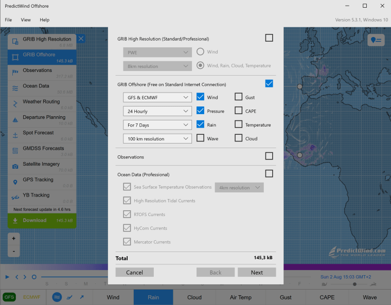Click the Next button
Screen dimensions: 391x305
[257, 273]
